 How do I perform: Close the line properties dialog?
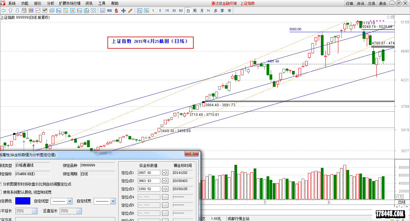click(191, 154)
